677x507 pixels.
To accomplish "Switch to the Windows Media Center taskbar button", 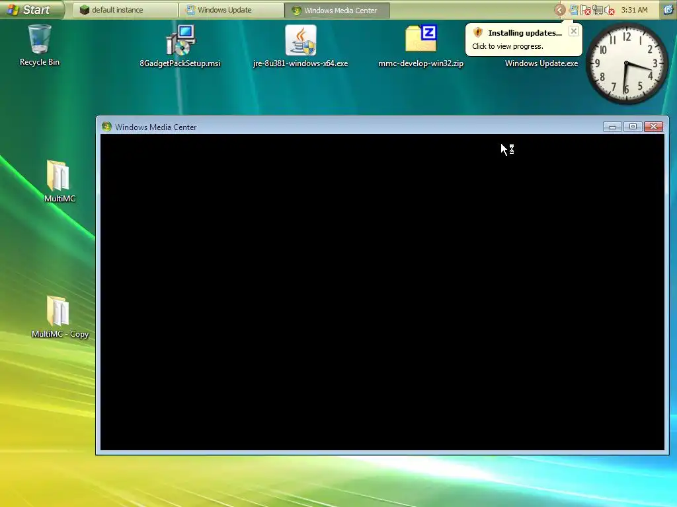I will pyautogui.click(x=337, y=10).
